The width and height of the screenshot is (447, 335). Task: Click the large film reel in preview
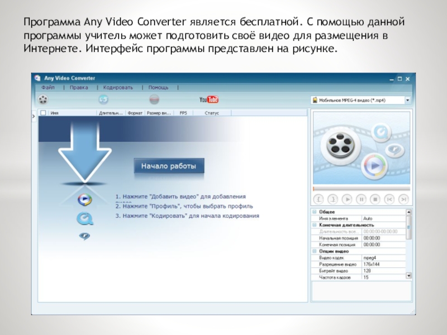pyautogui.click(x=340, y=145)
